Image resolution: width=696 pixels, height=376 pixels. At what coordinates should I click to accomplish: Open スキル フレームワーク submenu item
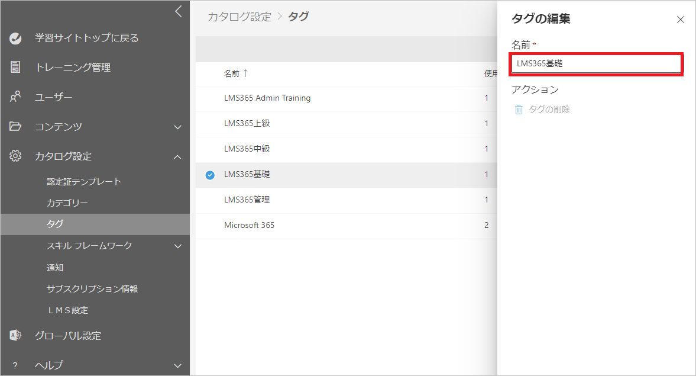pos(89,245)
